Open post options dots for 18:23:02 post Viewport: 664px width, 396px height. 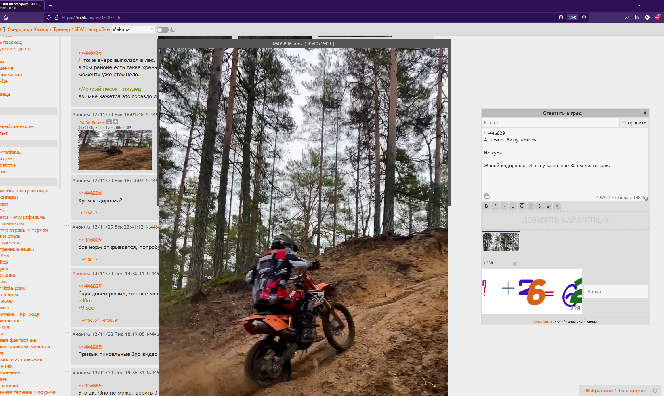[66, 179]
